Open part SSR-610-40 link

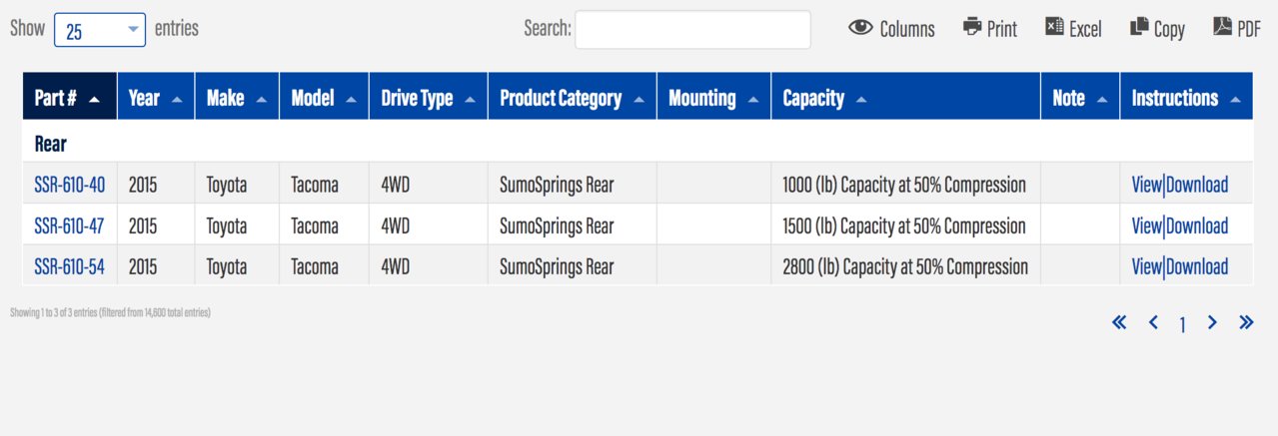[69, 185]
